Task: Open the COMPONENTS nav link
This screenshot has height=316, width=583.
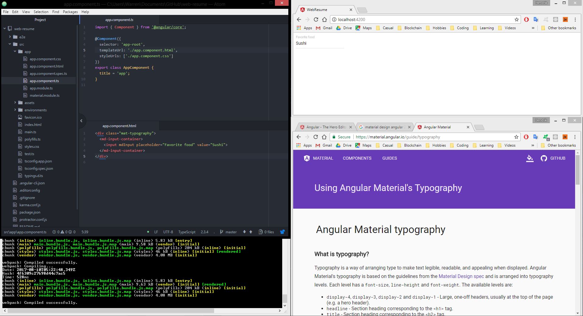Action: (x=357, y=158)
